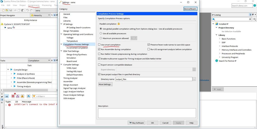Open the Project menu
This screenshot has height=129, width=257.
click(22, 5)
